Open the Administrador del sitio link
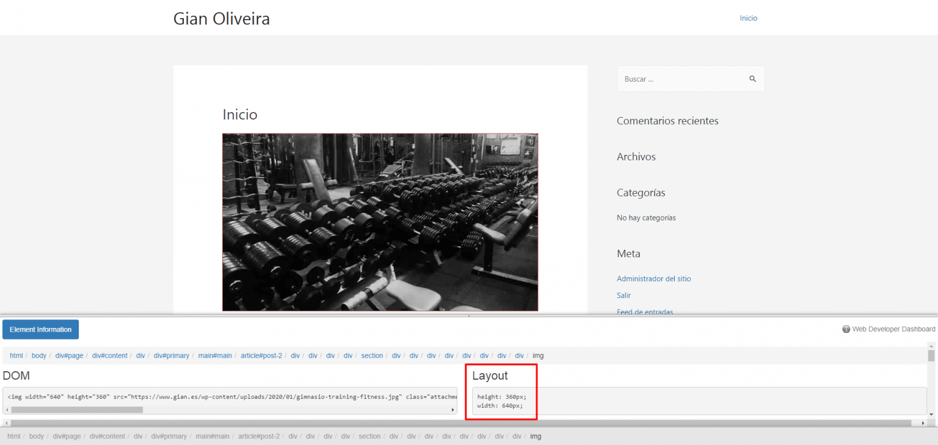The image size is (938, 445). pos(653,279)
